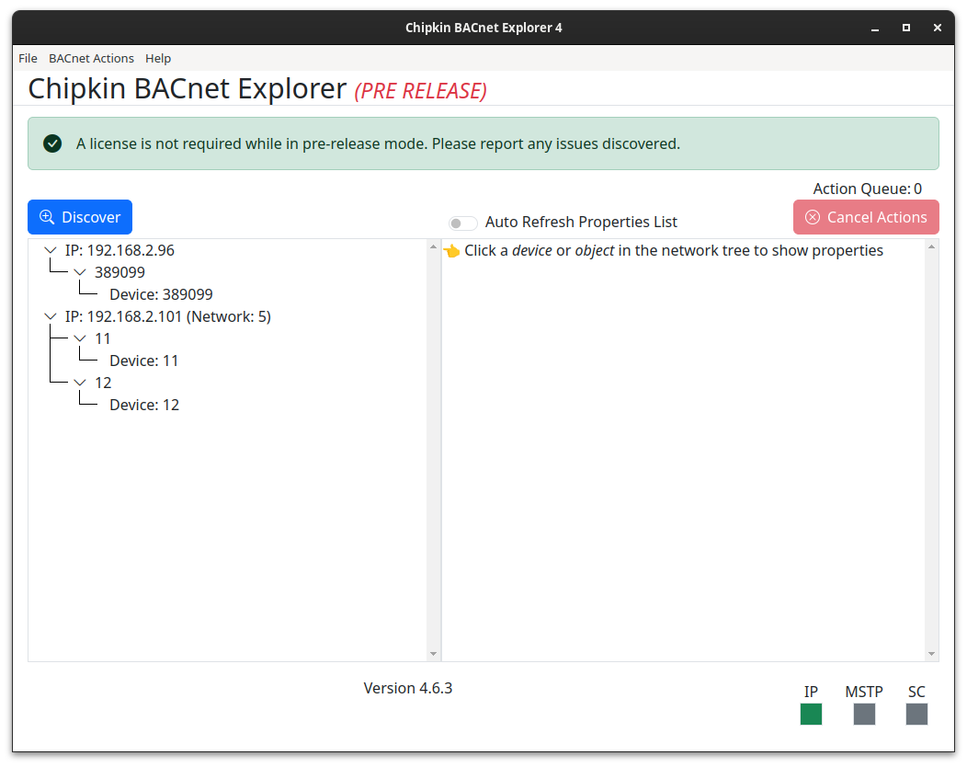The height and width of the screenshot is (767, 967).
Task: Close the Chipkin BACnet Explorer window
Action: (938, 28)
